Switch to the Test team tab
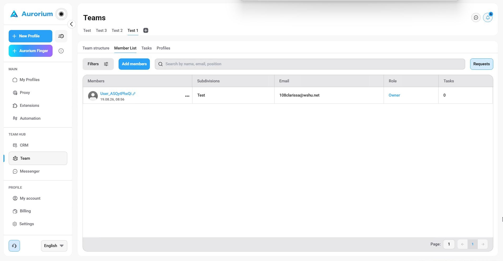The height and width of the screenshot is (261, 503). (87, 31)
